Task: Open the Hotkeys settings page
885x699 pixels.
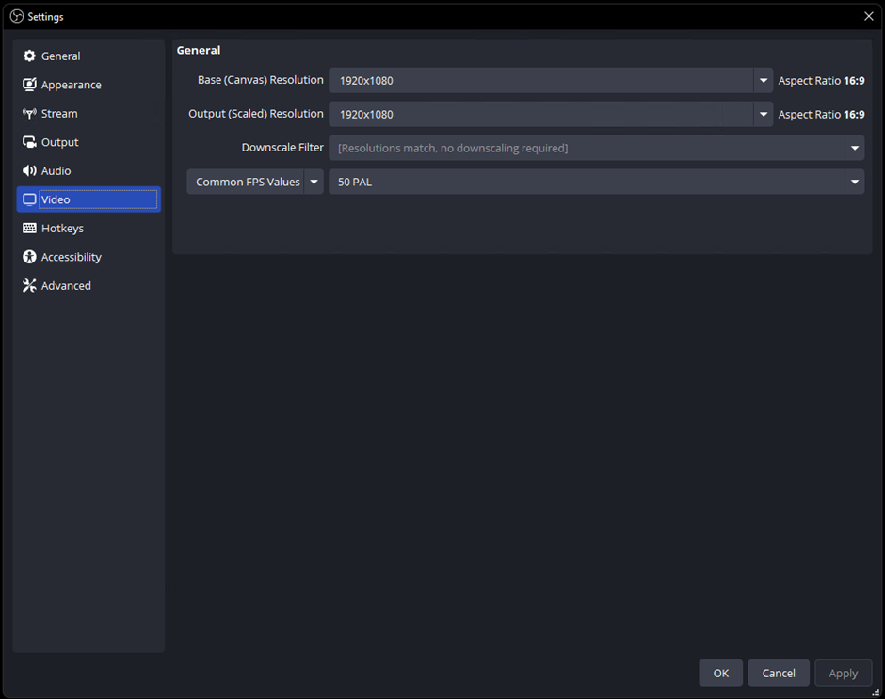Action: click(62, 229)
